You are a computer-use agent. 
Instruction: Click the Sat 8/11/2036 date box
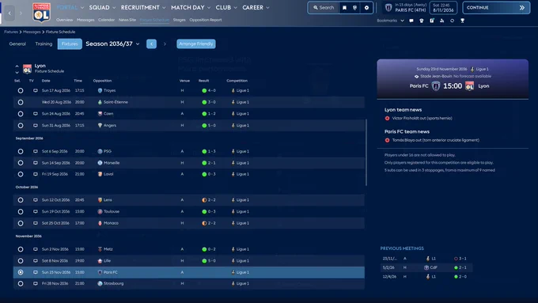click(443, 8)
